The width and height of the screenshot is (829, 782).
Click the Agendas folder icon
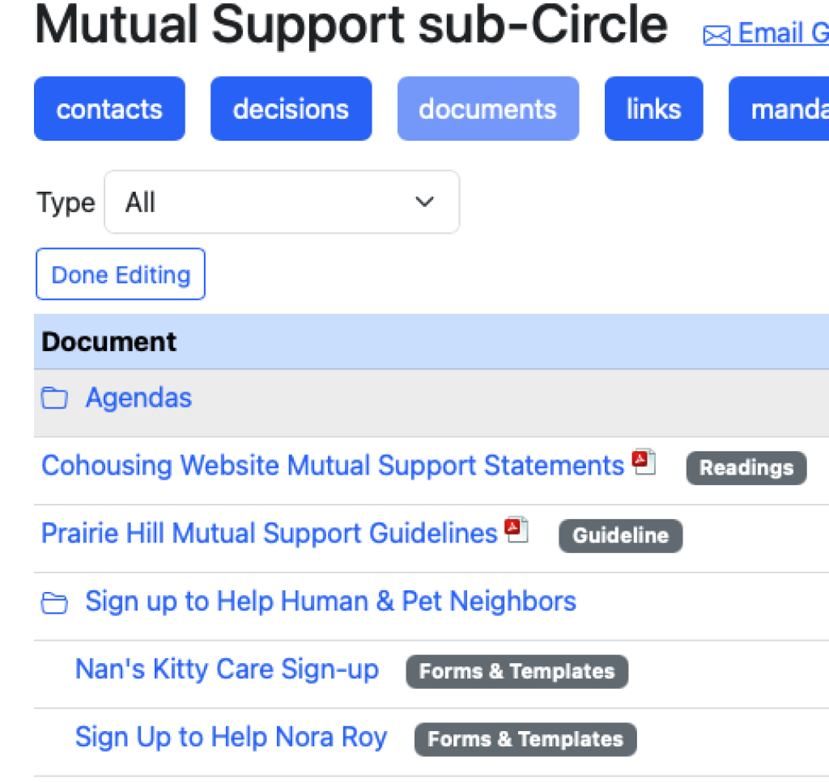tap(54, 398)
